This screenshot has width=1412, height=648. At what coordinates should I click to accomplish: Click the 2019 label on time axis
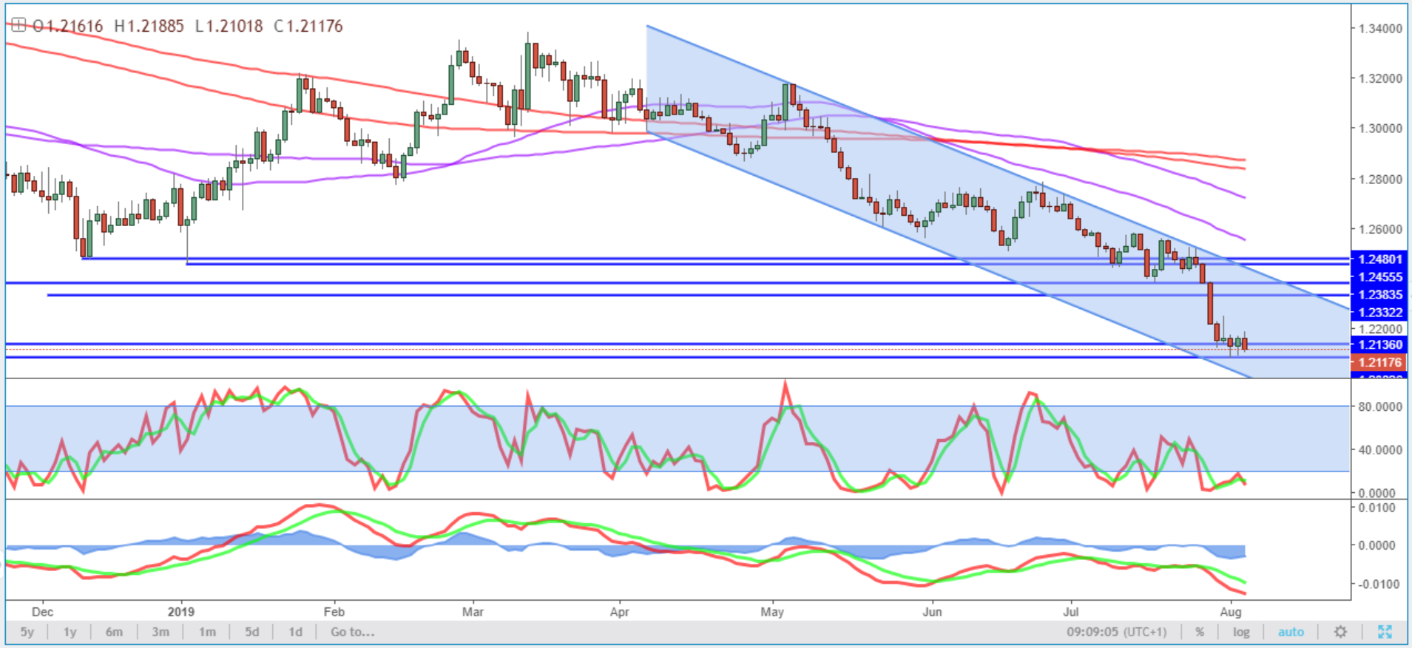coord(181,612)
